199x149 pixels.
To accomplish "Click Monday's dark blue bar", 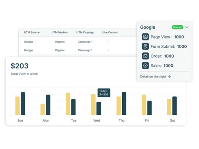I will pyautogui.click(x=48, y=105).
